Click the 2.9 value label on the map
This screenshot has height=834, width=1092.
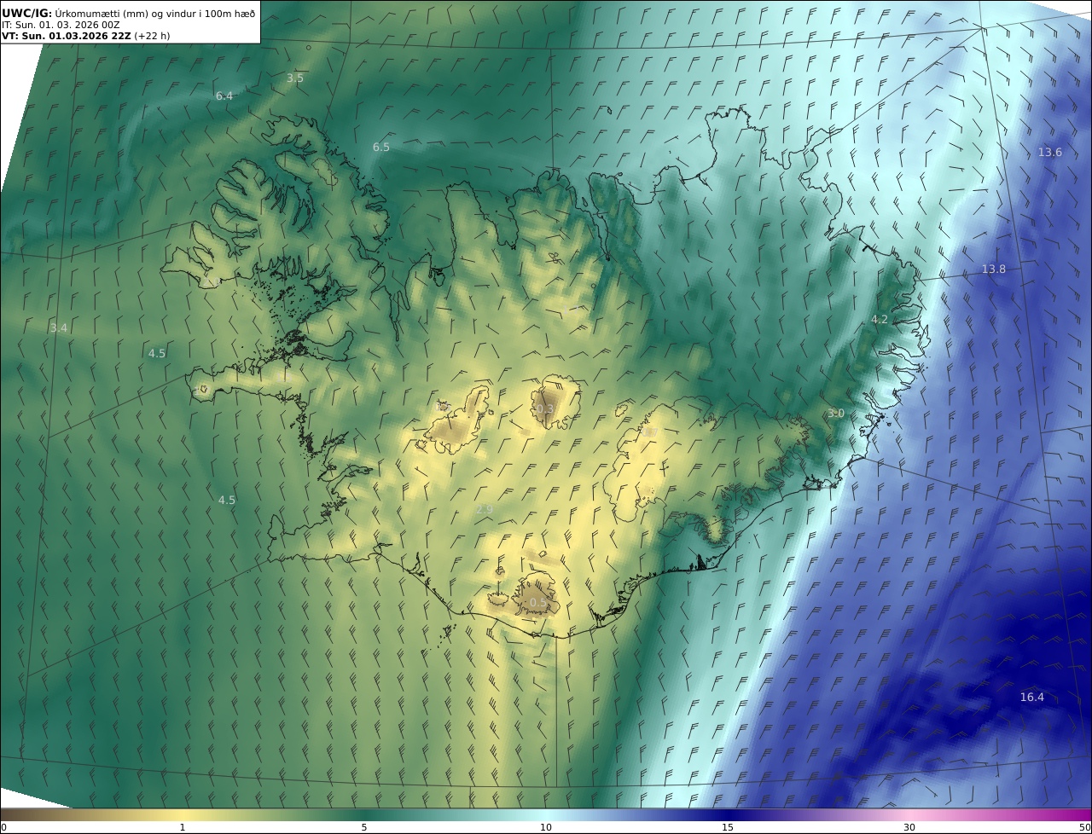485,510
